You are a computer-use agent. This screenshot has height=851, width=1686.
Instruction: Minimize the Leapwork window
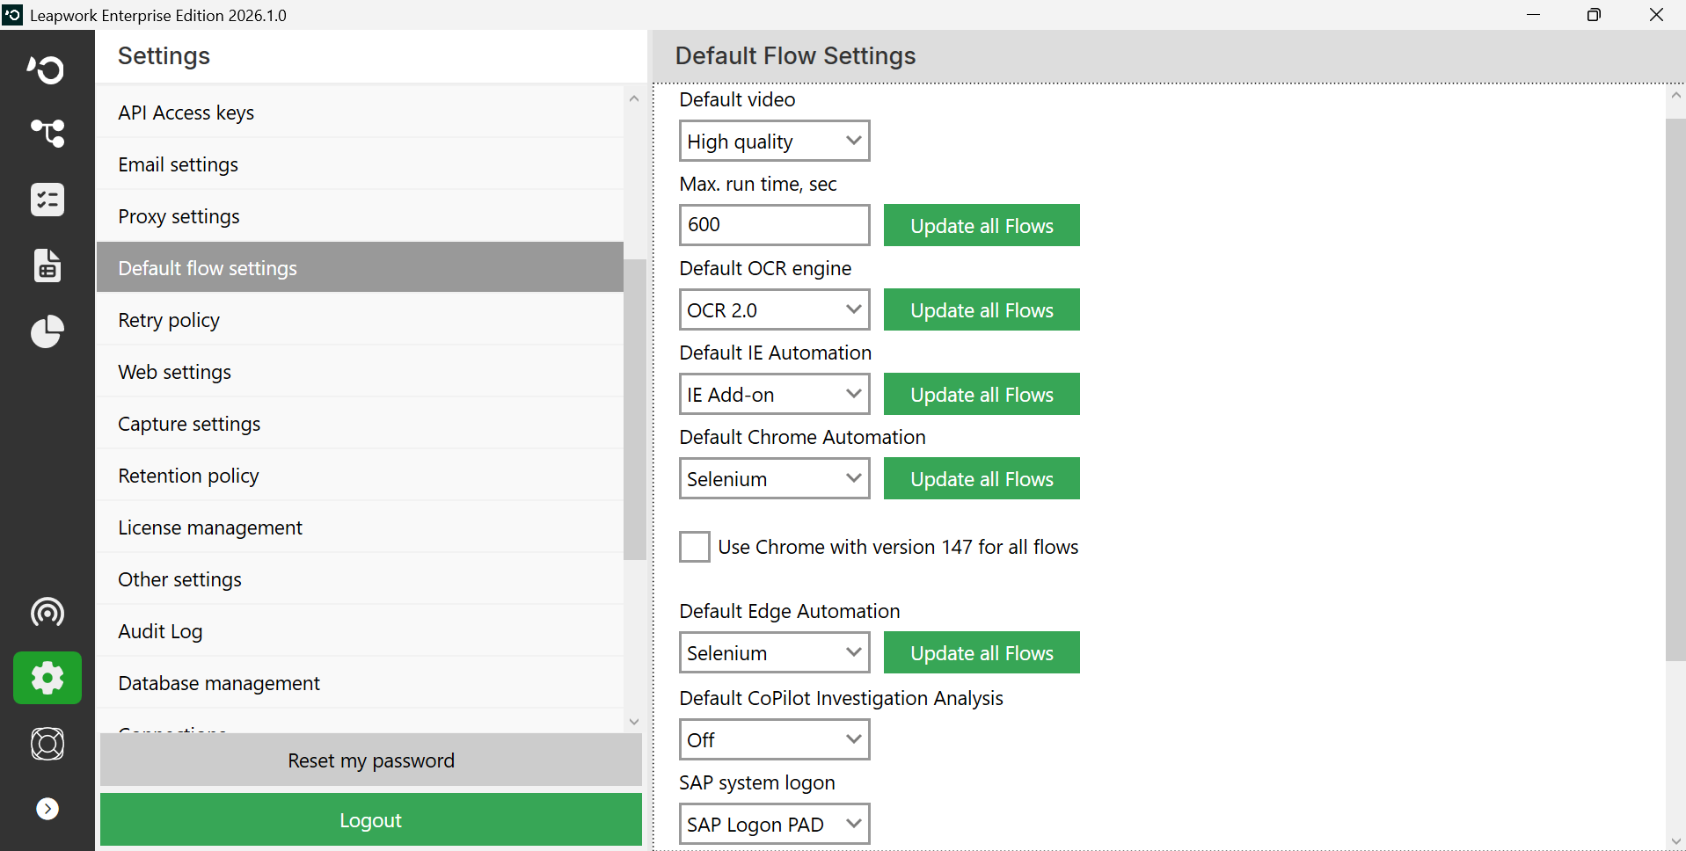(x=1534, y=15)
